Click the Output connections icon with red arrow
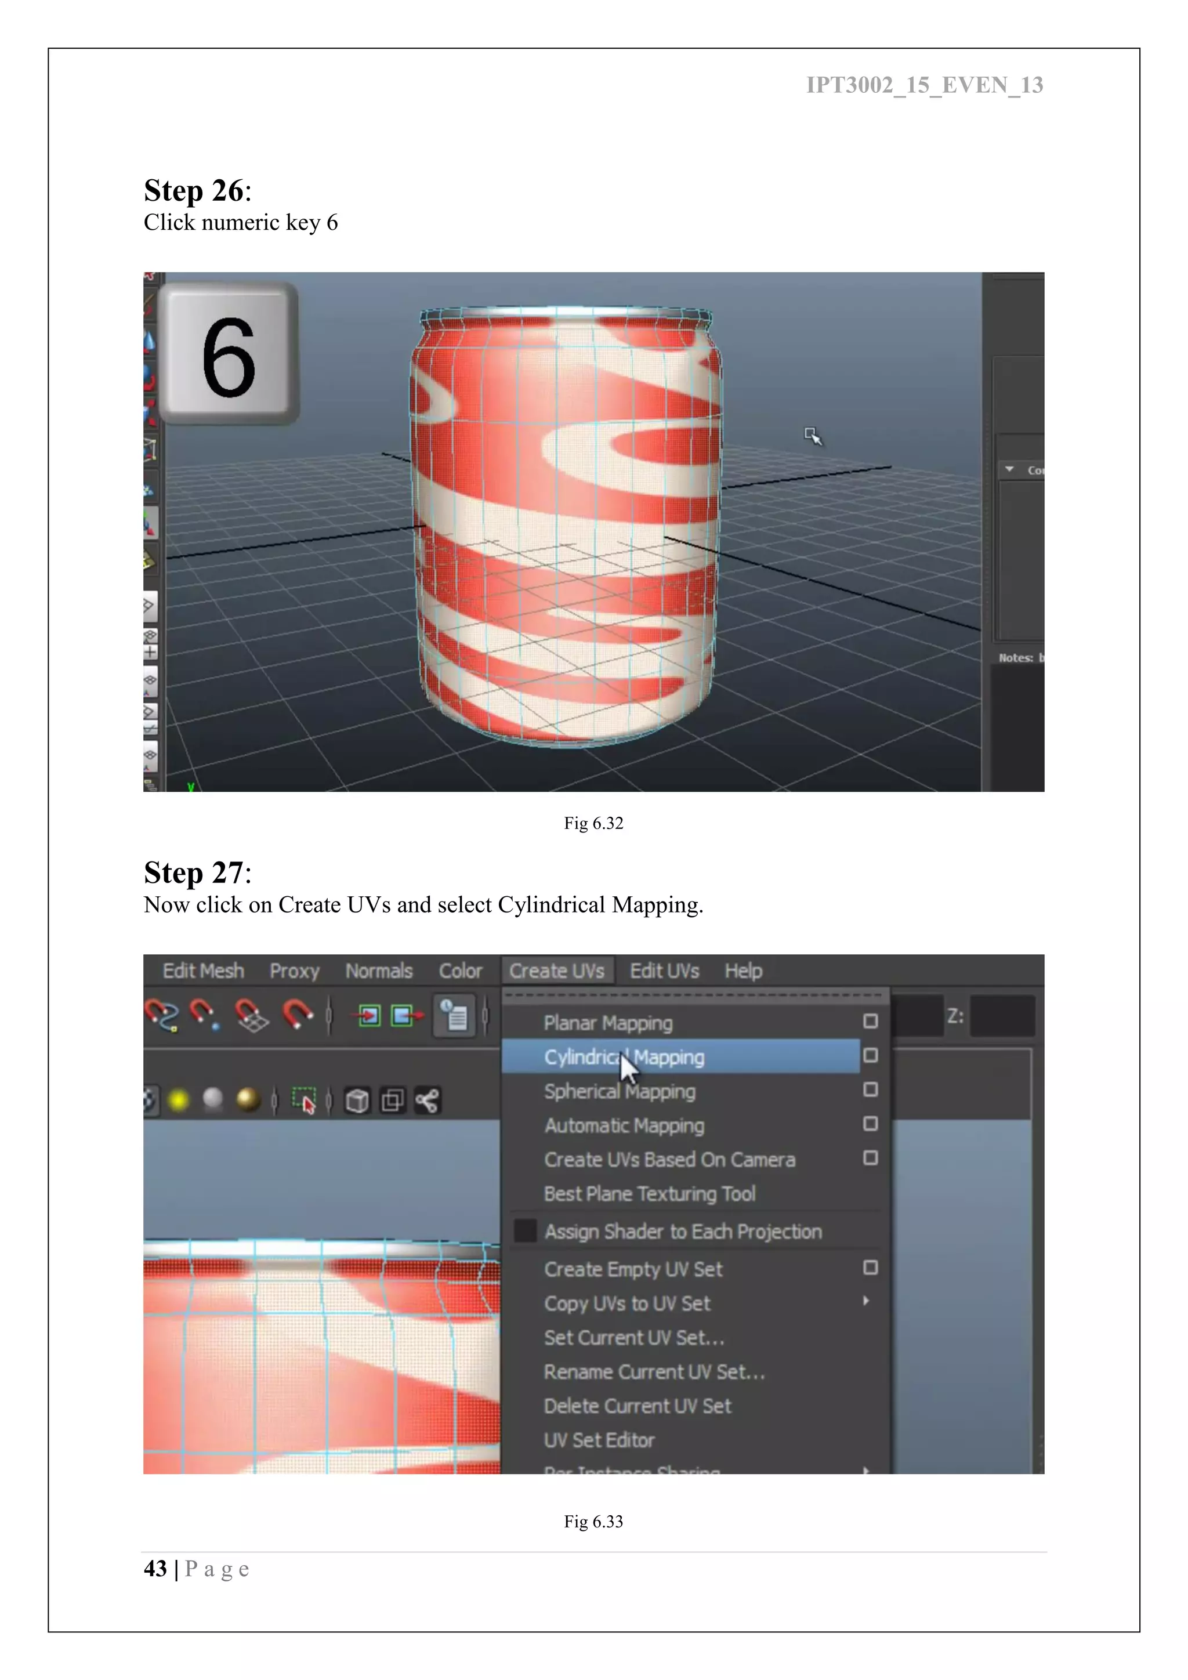The width and height of the screenshot is (1188, 1680). point(407,1016)
